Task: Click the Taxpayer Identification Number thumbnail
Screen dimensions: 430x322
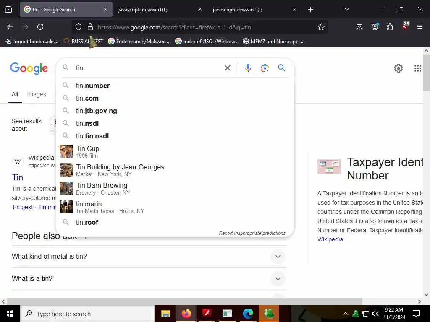Action: point(329,166)
